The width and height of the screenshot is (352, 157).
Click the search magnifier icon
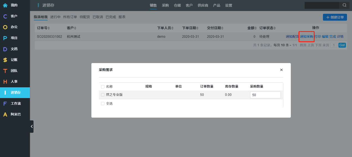(x=345, y=5)
